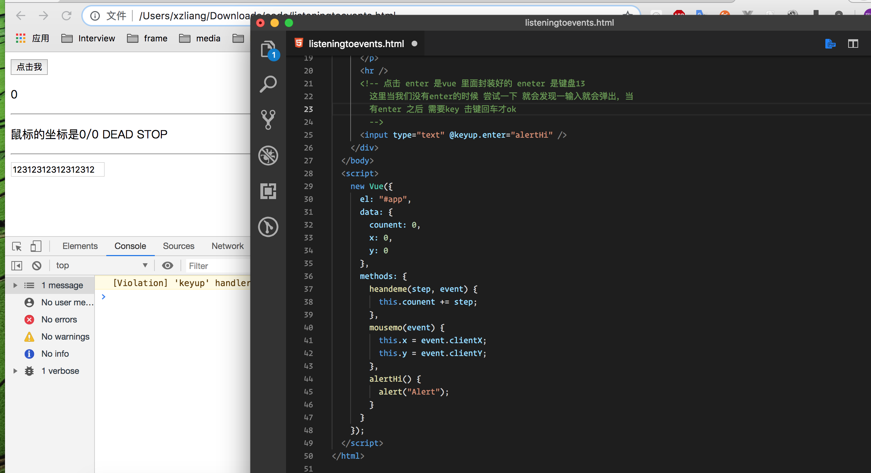The image size is (871, 473).
Task: Click the page text input with 1231231 numbers
Action: (57, 169)
